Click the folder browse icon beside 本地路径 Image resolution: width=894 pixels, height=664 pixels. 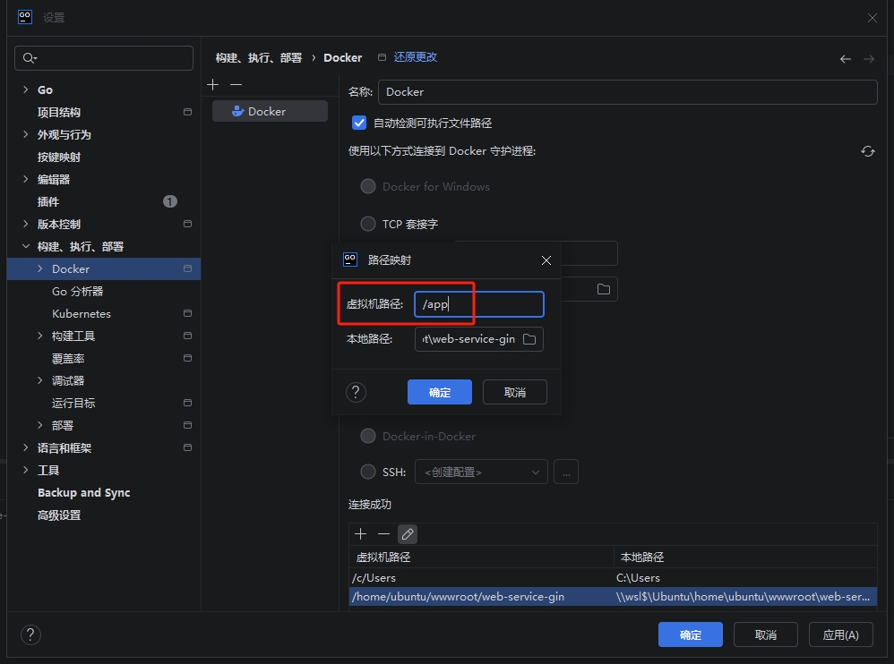(x=529, y=339)
